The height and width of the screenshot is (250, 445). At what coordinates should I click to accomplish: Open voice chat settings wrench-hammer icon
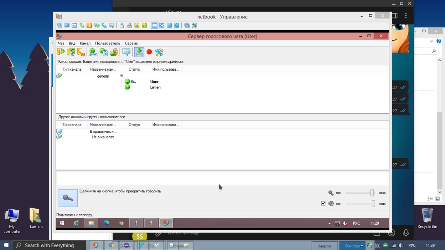[x=159, y=52]
